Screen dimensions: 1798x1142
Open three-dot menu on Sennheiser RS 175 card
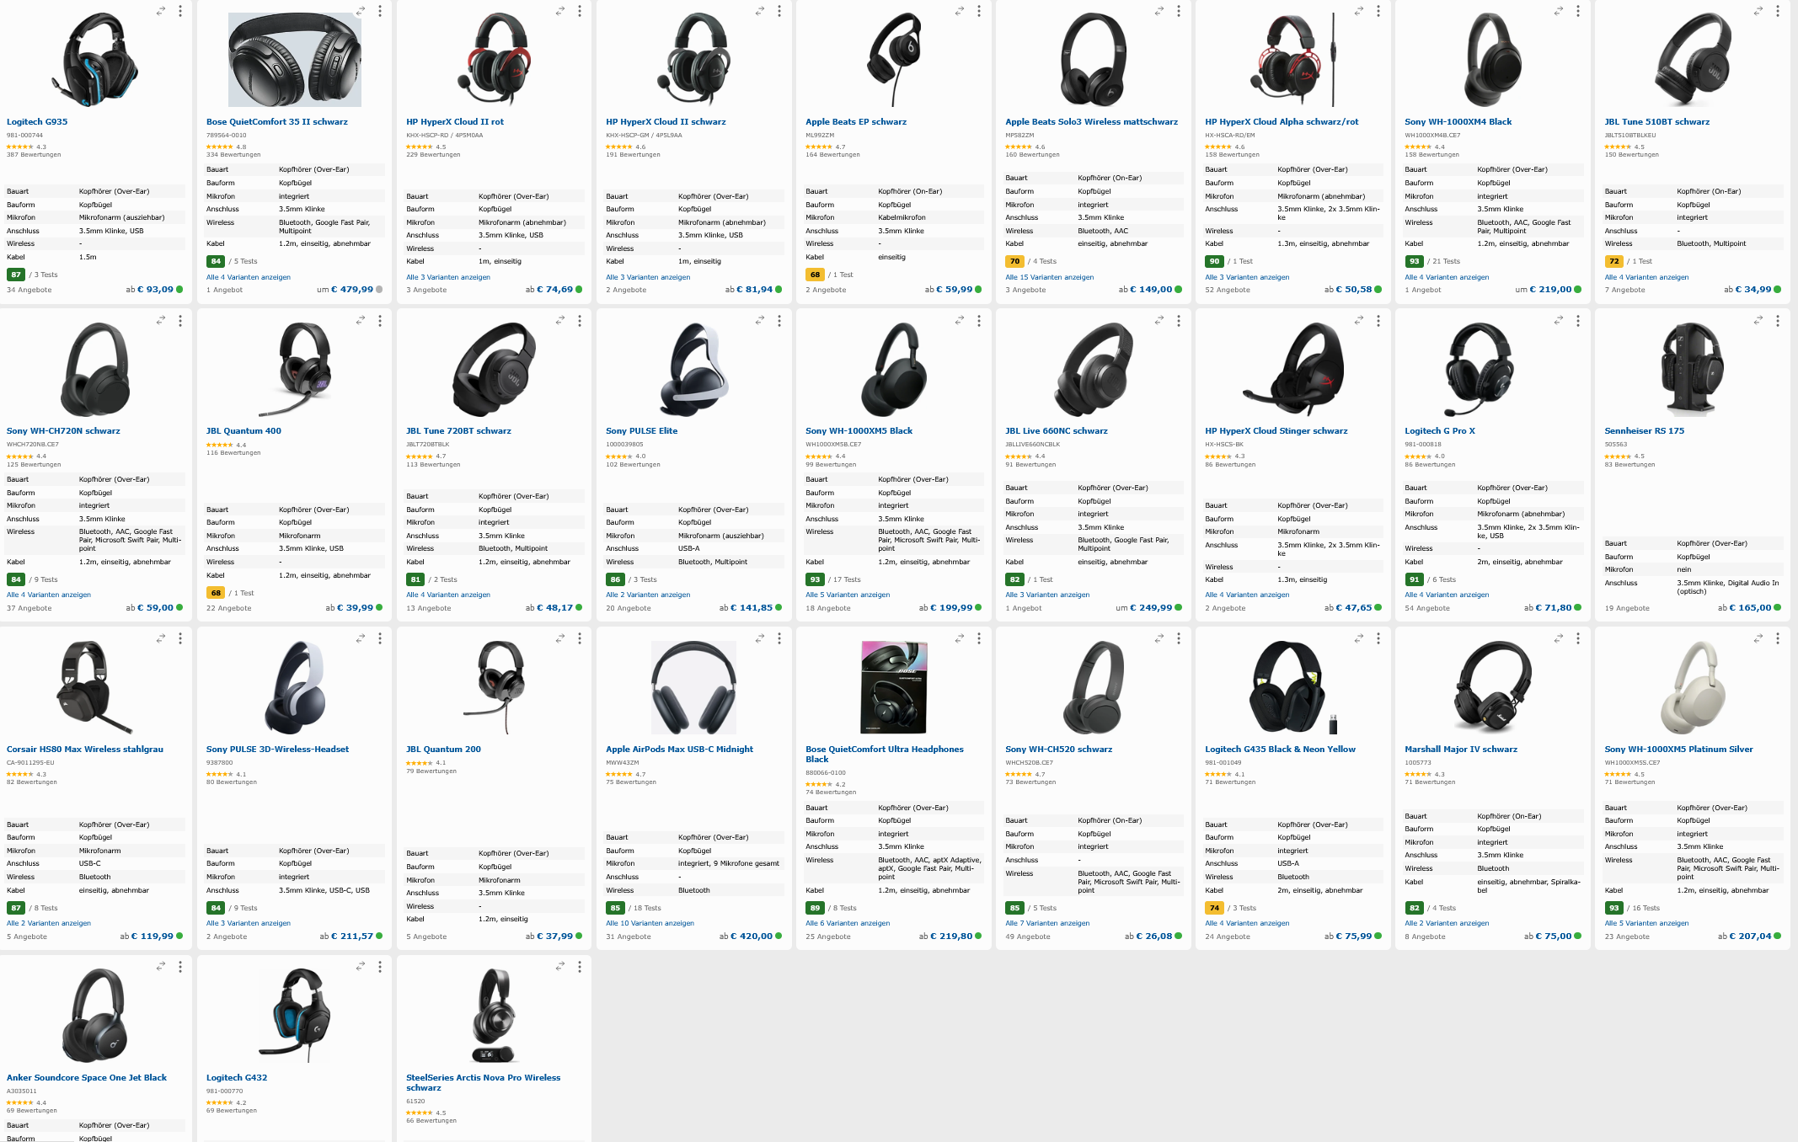point(1778,321)
